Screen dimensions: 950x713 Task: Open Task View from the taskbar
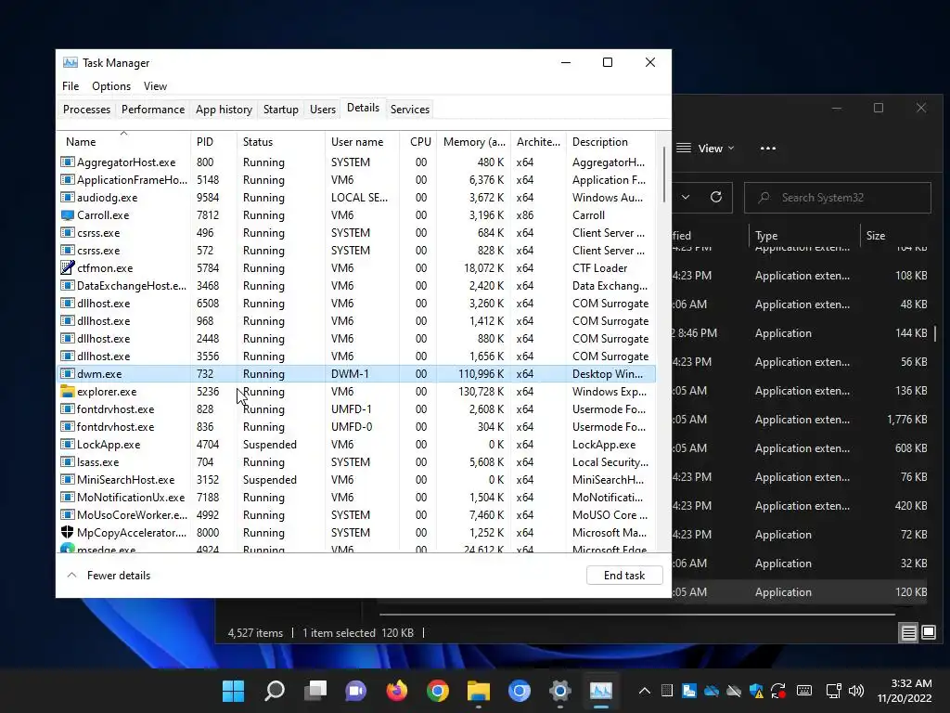(315, 691)
